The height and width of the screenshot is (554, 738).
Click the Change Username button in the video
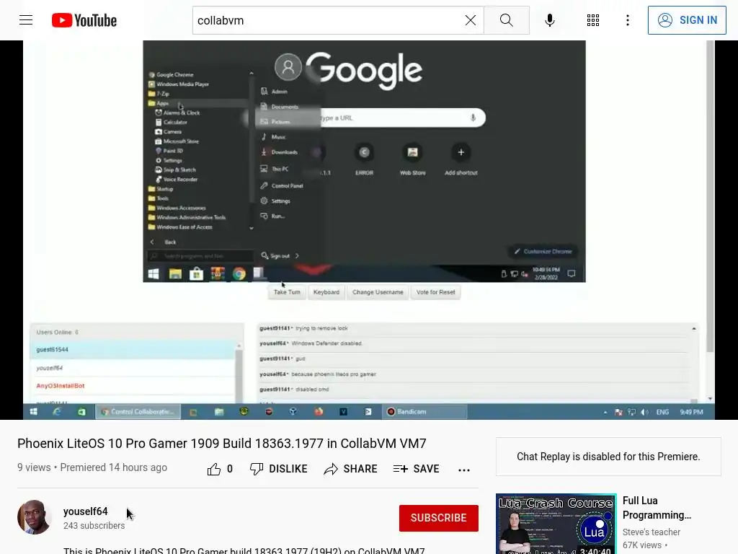click(378, 292)
